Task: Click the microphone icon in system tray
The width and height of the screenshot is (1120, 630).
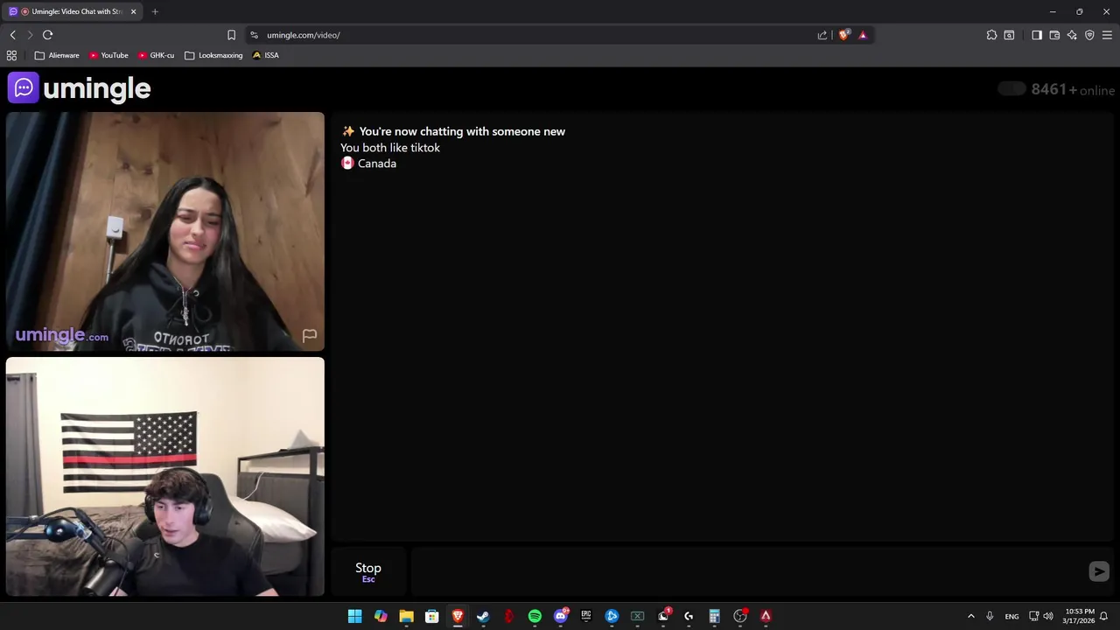Action: (x=990, y=616)
